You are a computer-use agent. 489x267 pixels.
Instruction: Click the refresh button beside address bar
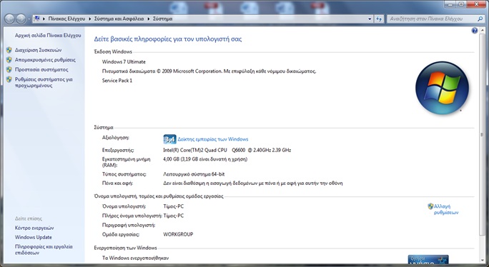click(379, 19)
